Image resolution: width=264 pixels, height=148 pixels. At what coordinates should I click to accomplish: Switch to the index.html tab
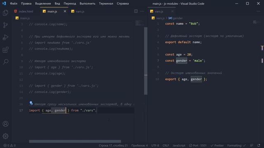26,11
